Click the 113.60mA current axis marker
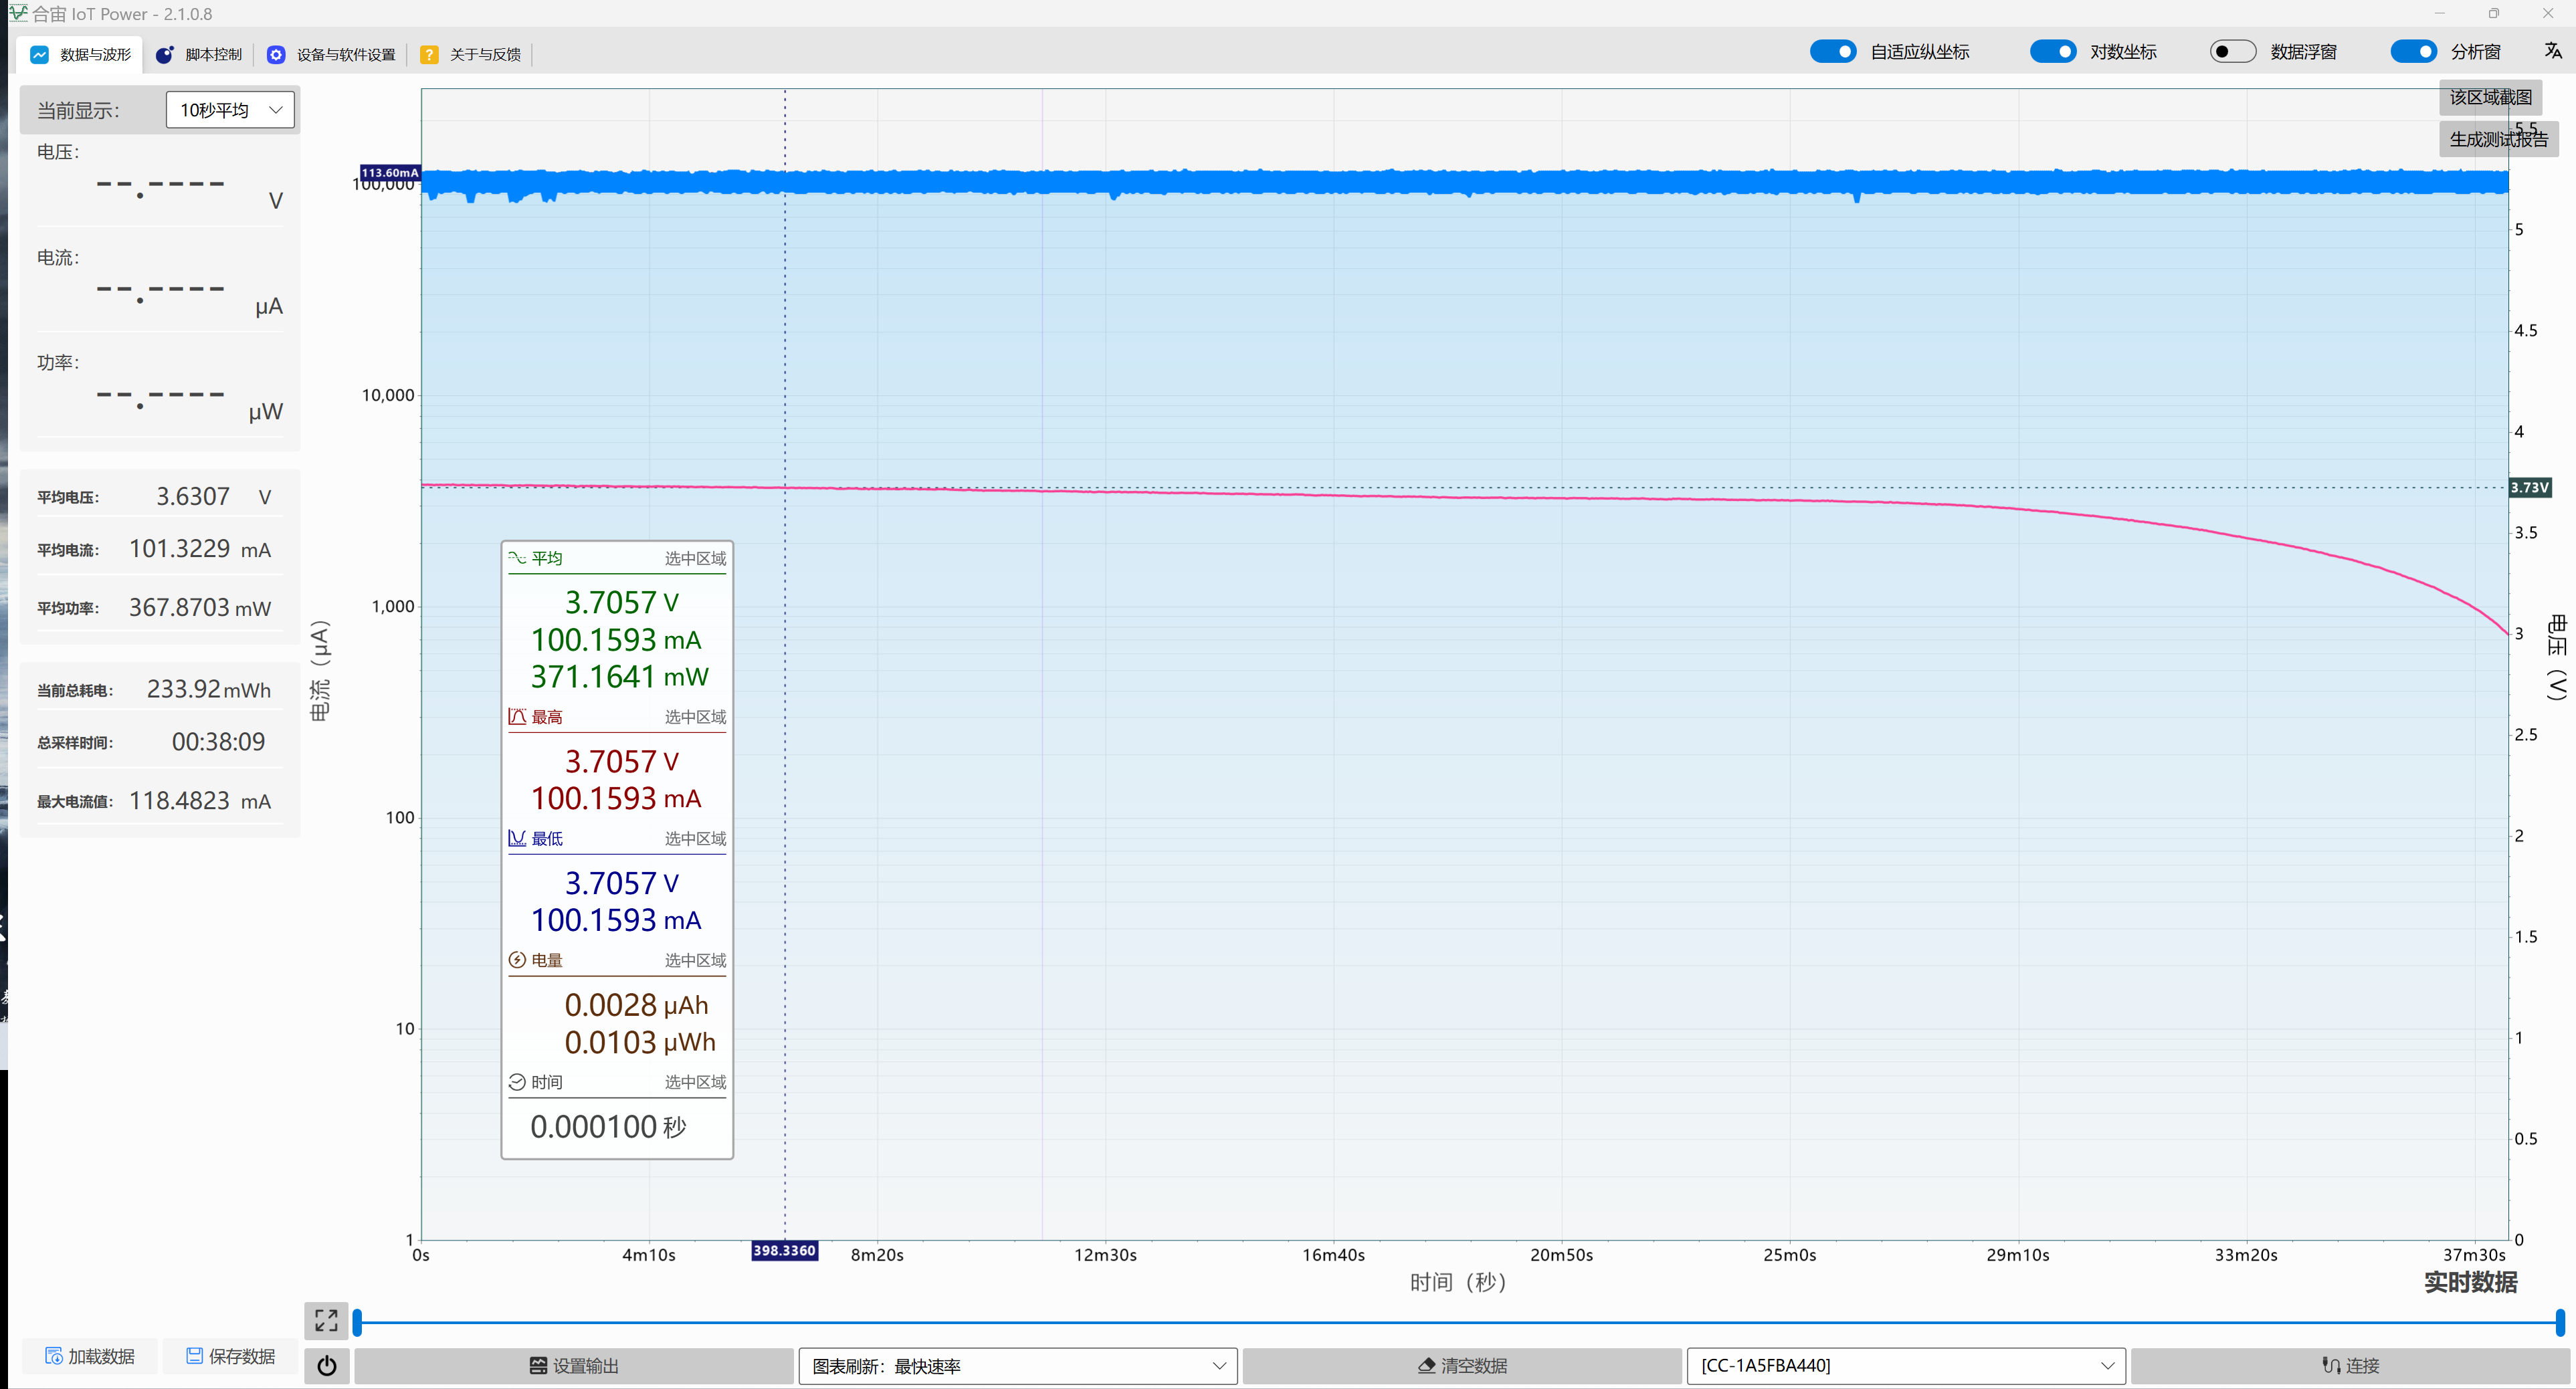The image size is (2576, 1389). (390, 173)
